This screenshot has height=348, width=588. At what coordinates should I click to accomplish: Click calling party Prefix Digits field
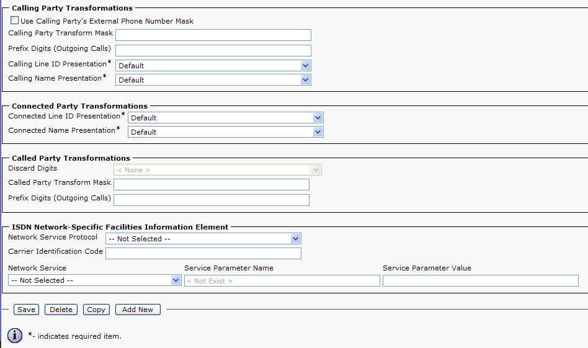tap(213, 50)
